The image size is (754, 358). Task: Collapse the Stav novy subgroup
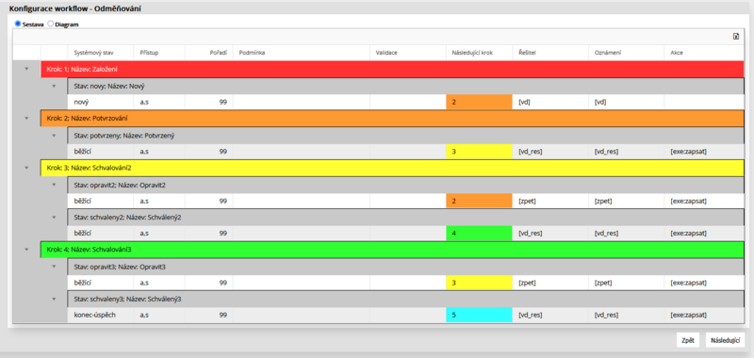tap(54, 87)
